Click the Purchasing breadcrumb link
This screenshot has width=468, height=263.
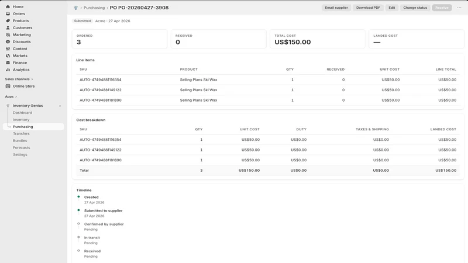point(94,8)
